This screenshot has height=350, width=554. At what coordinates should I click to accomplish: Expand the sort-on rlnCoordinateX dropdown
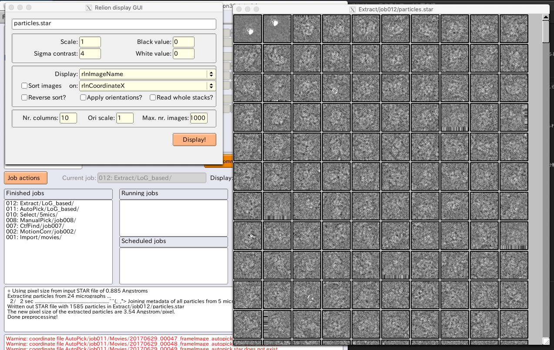pyautogui.click(x=148, y=86)
